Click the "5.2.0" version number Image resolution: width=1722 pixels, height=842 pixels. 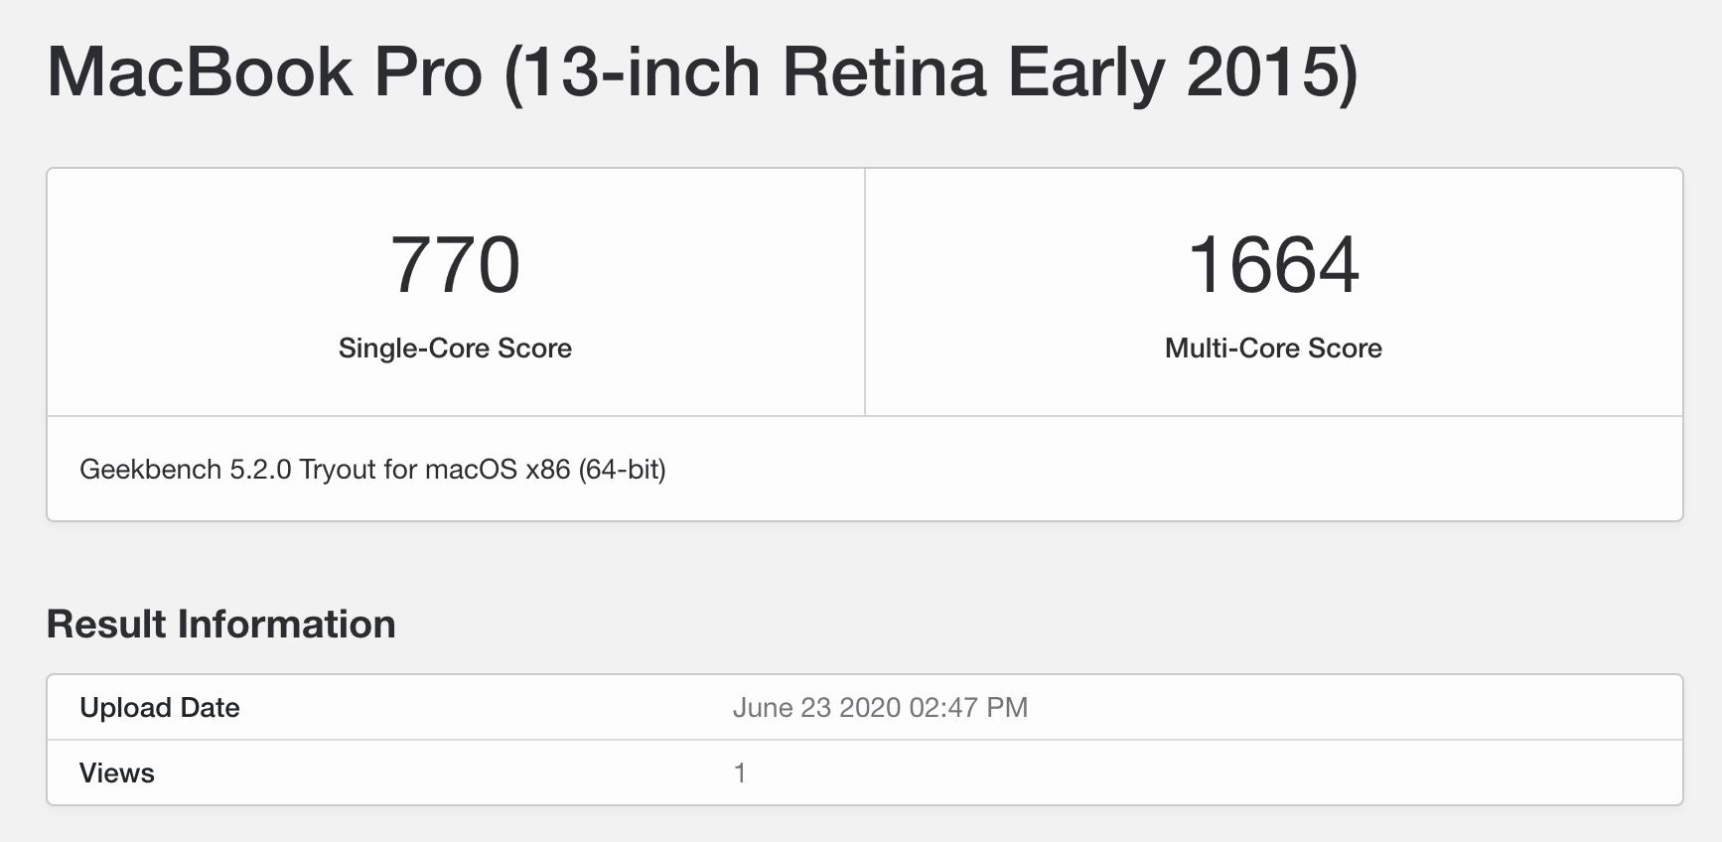[x=261, y=470]
